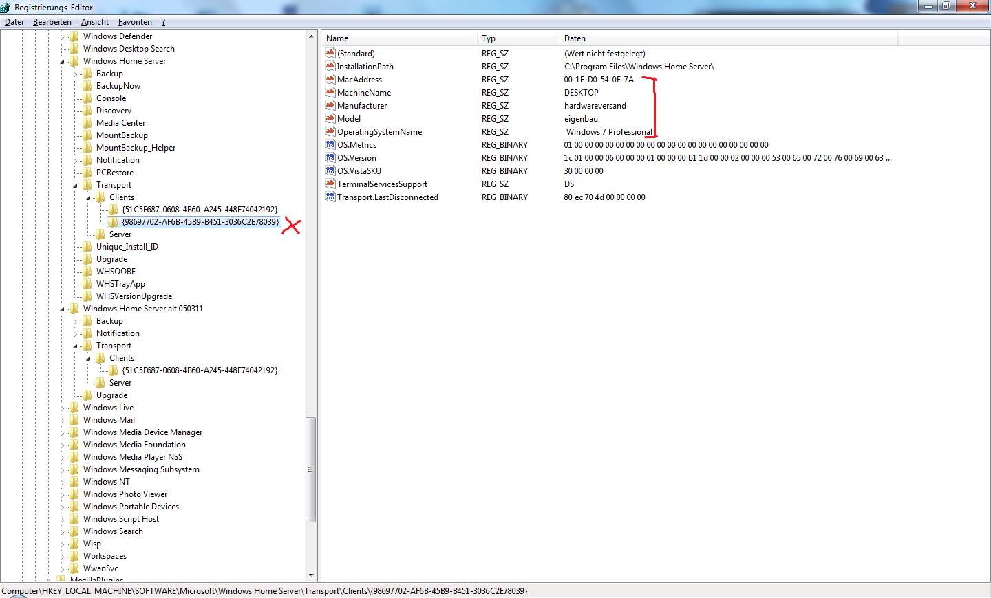Select the Windows Photo Viewer key
Image resolution: width=991 pixels, height=598 pixels.
pos(125,494)
